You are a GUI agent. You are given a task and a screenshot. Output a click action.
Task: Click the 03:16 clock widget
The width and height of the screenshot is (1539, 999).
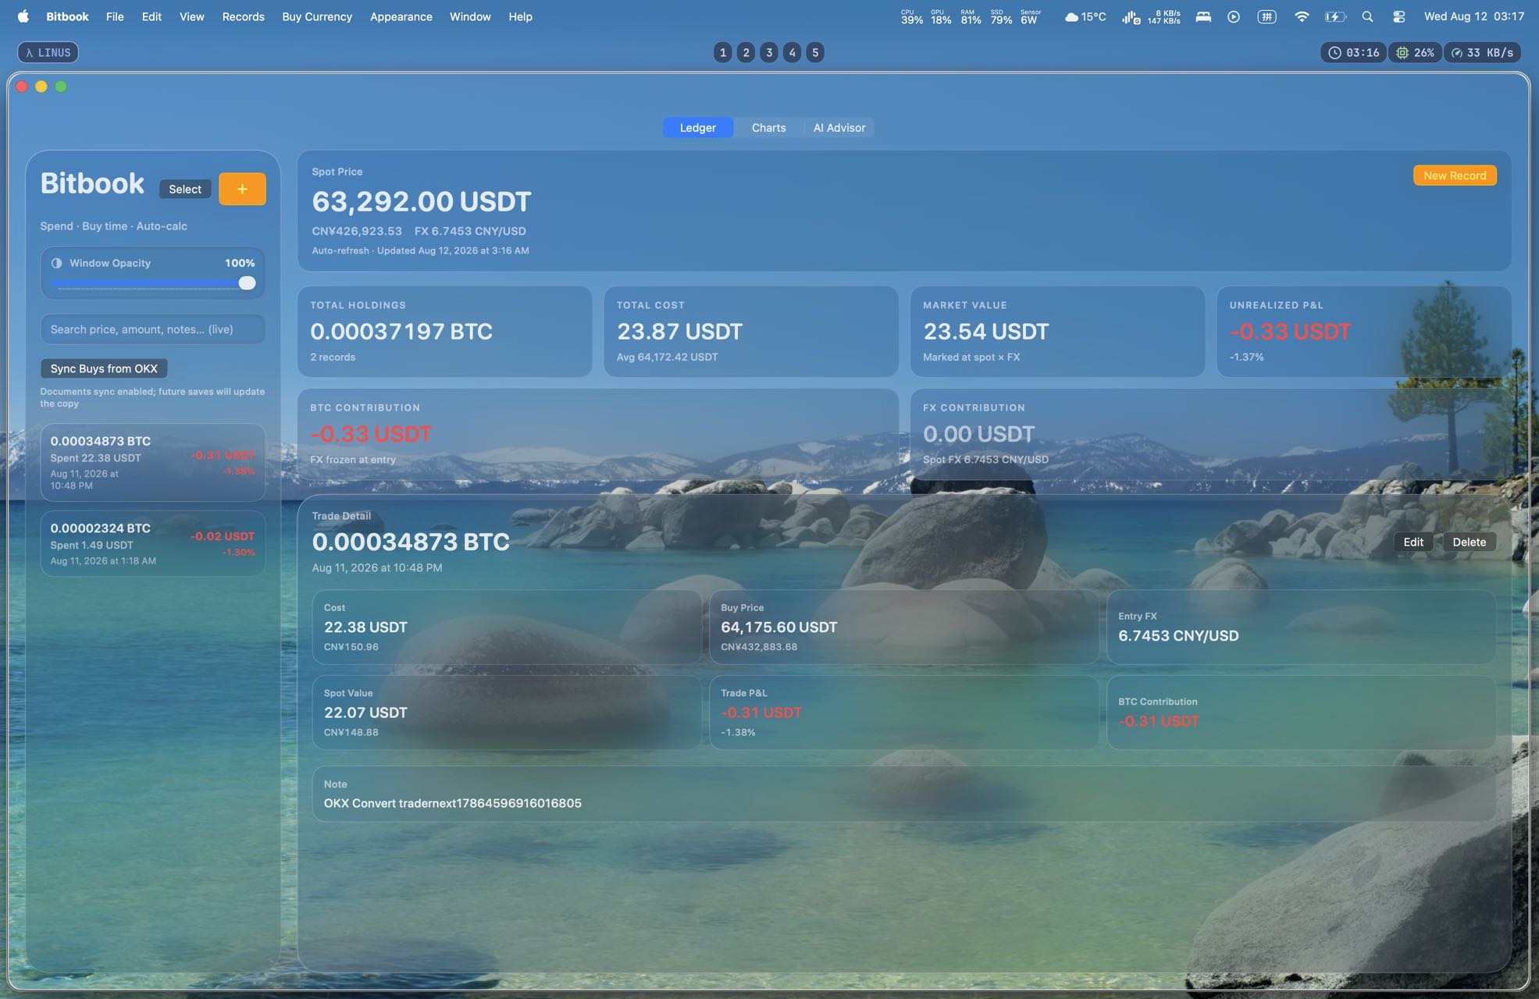pyautogui.click(x=1354, y=52)
